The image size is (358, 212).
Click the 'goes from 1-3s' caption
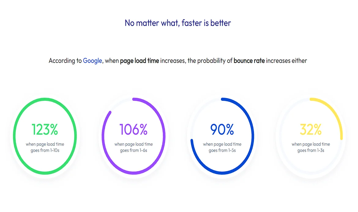[x=311, y=151]
